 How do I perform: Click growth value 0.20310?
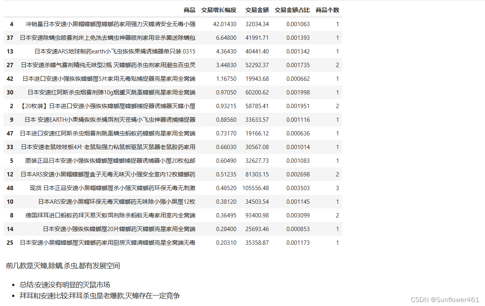point(226,243)
